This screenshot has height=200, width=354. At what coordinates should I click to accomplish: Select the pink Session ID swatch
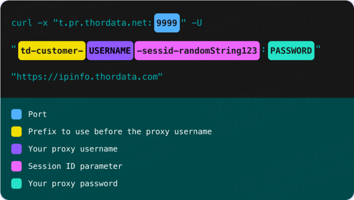(x=17, y=166)
